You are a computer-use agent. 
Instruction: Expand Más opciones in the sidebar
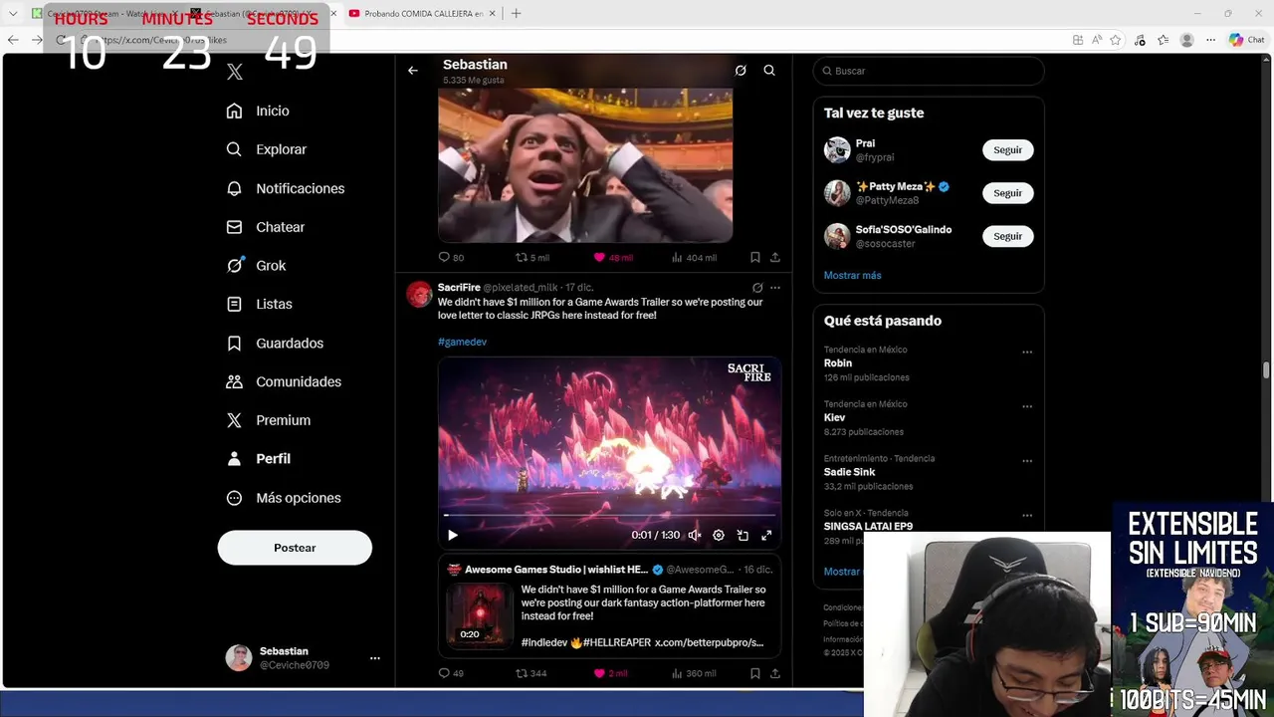click(x=284, y=498)
